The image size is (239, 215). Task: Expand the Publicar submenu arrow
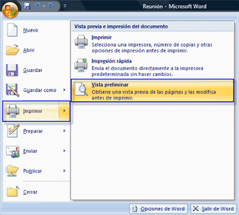click(x=65, y=171)
